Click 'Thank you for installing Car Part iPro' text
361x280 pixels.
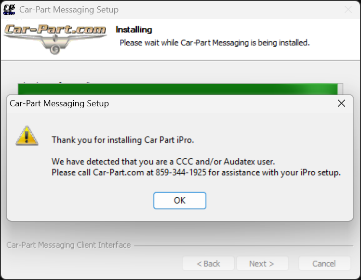coord(122,140)
